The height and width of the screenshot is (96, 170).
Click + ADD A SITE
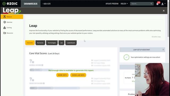pos(47,4)
